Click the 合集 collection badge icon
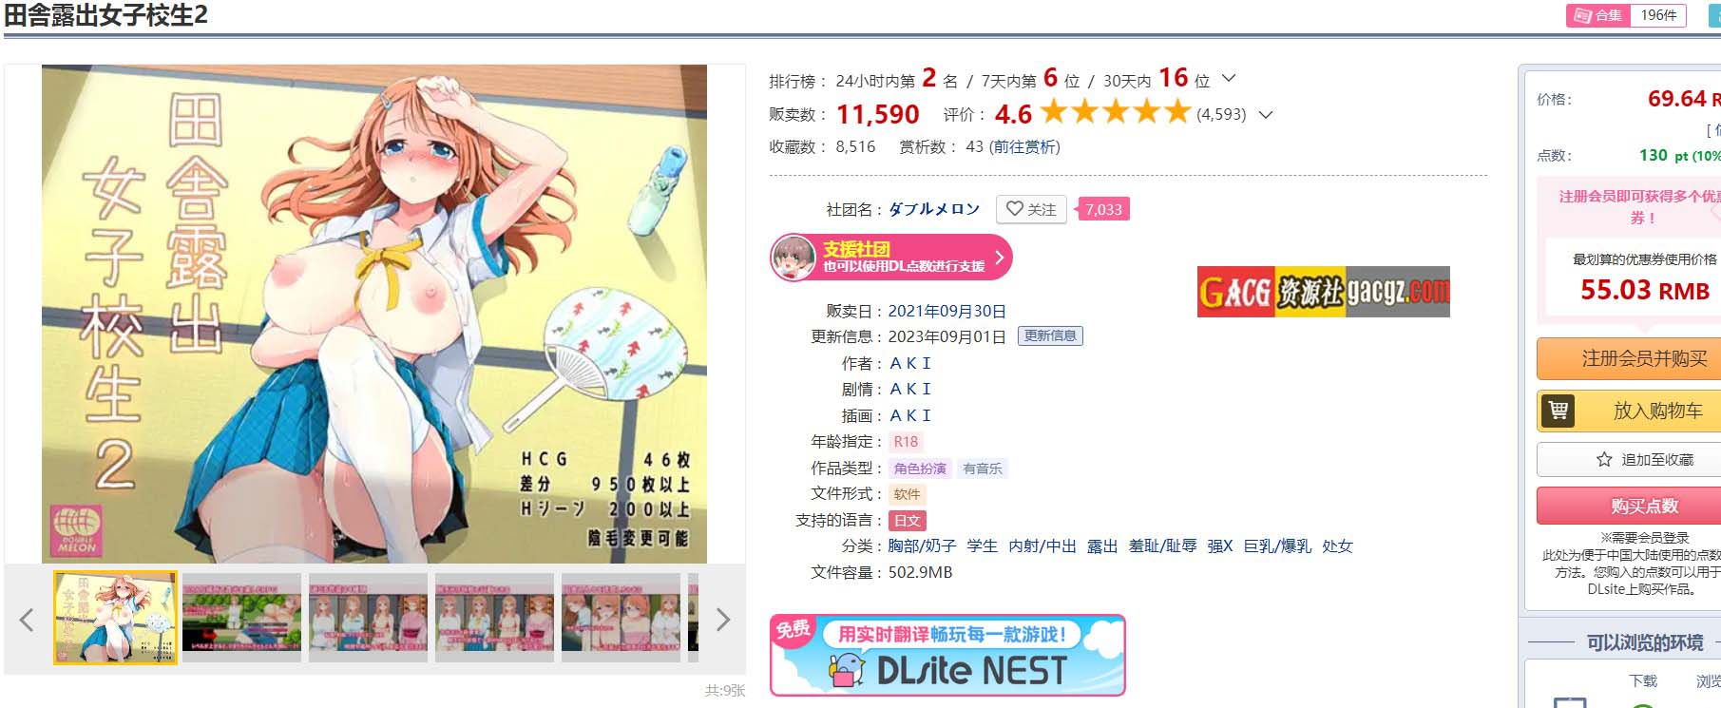Screen dimensions: 1721x708 click(x=1582, y=15)
